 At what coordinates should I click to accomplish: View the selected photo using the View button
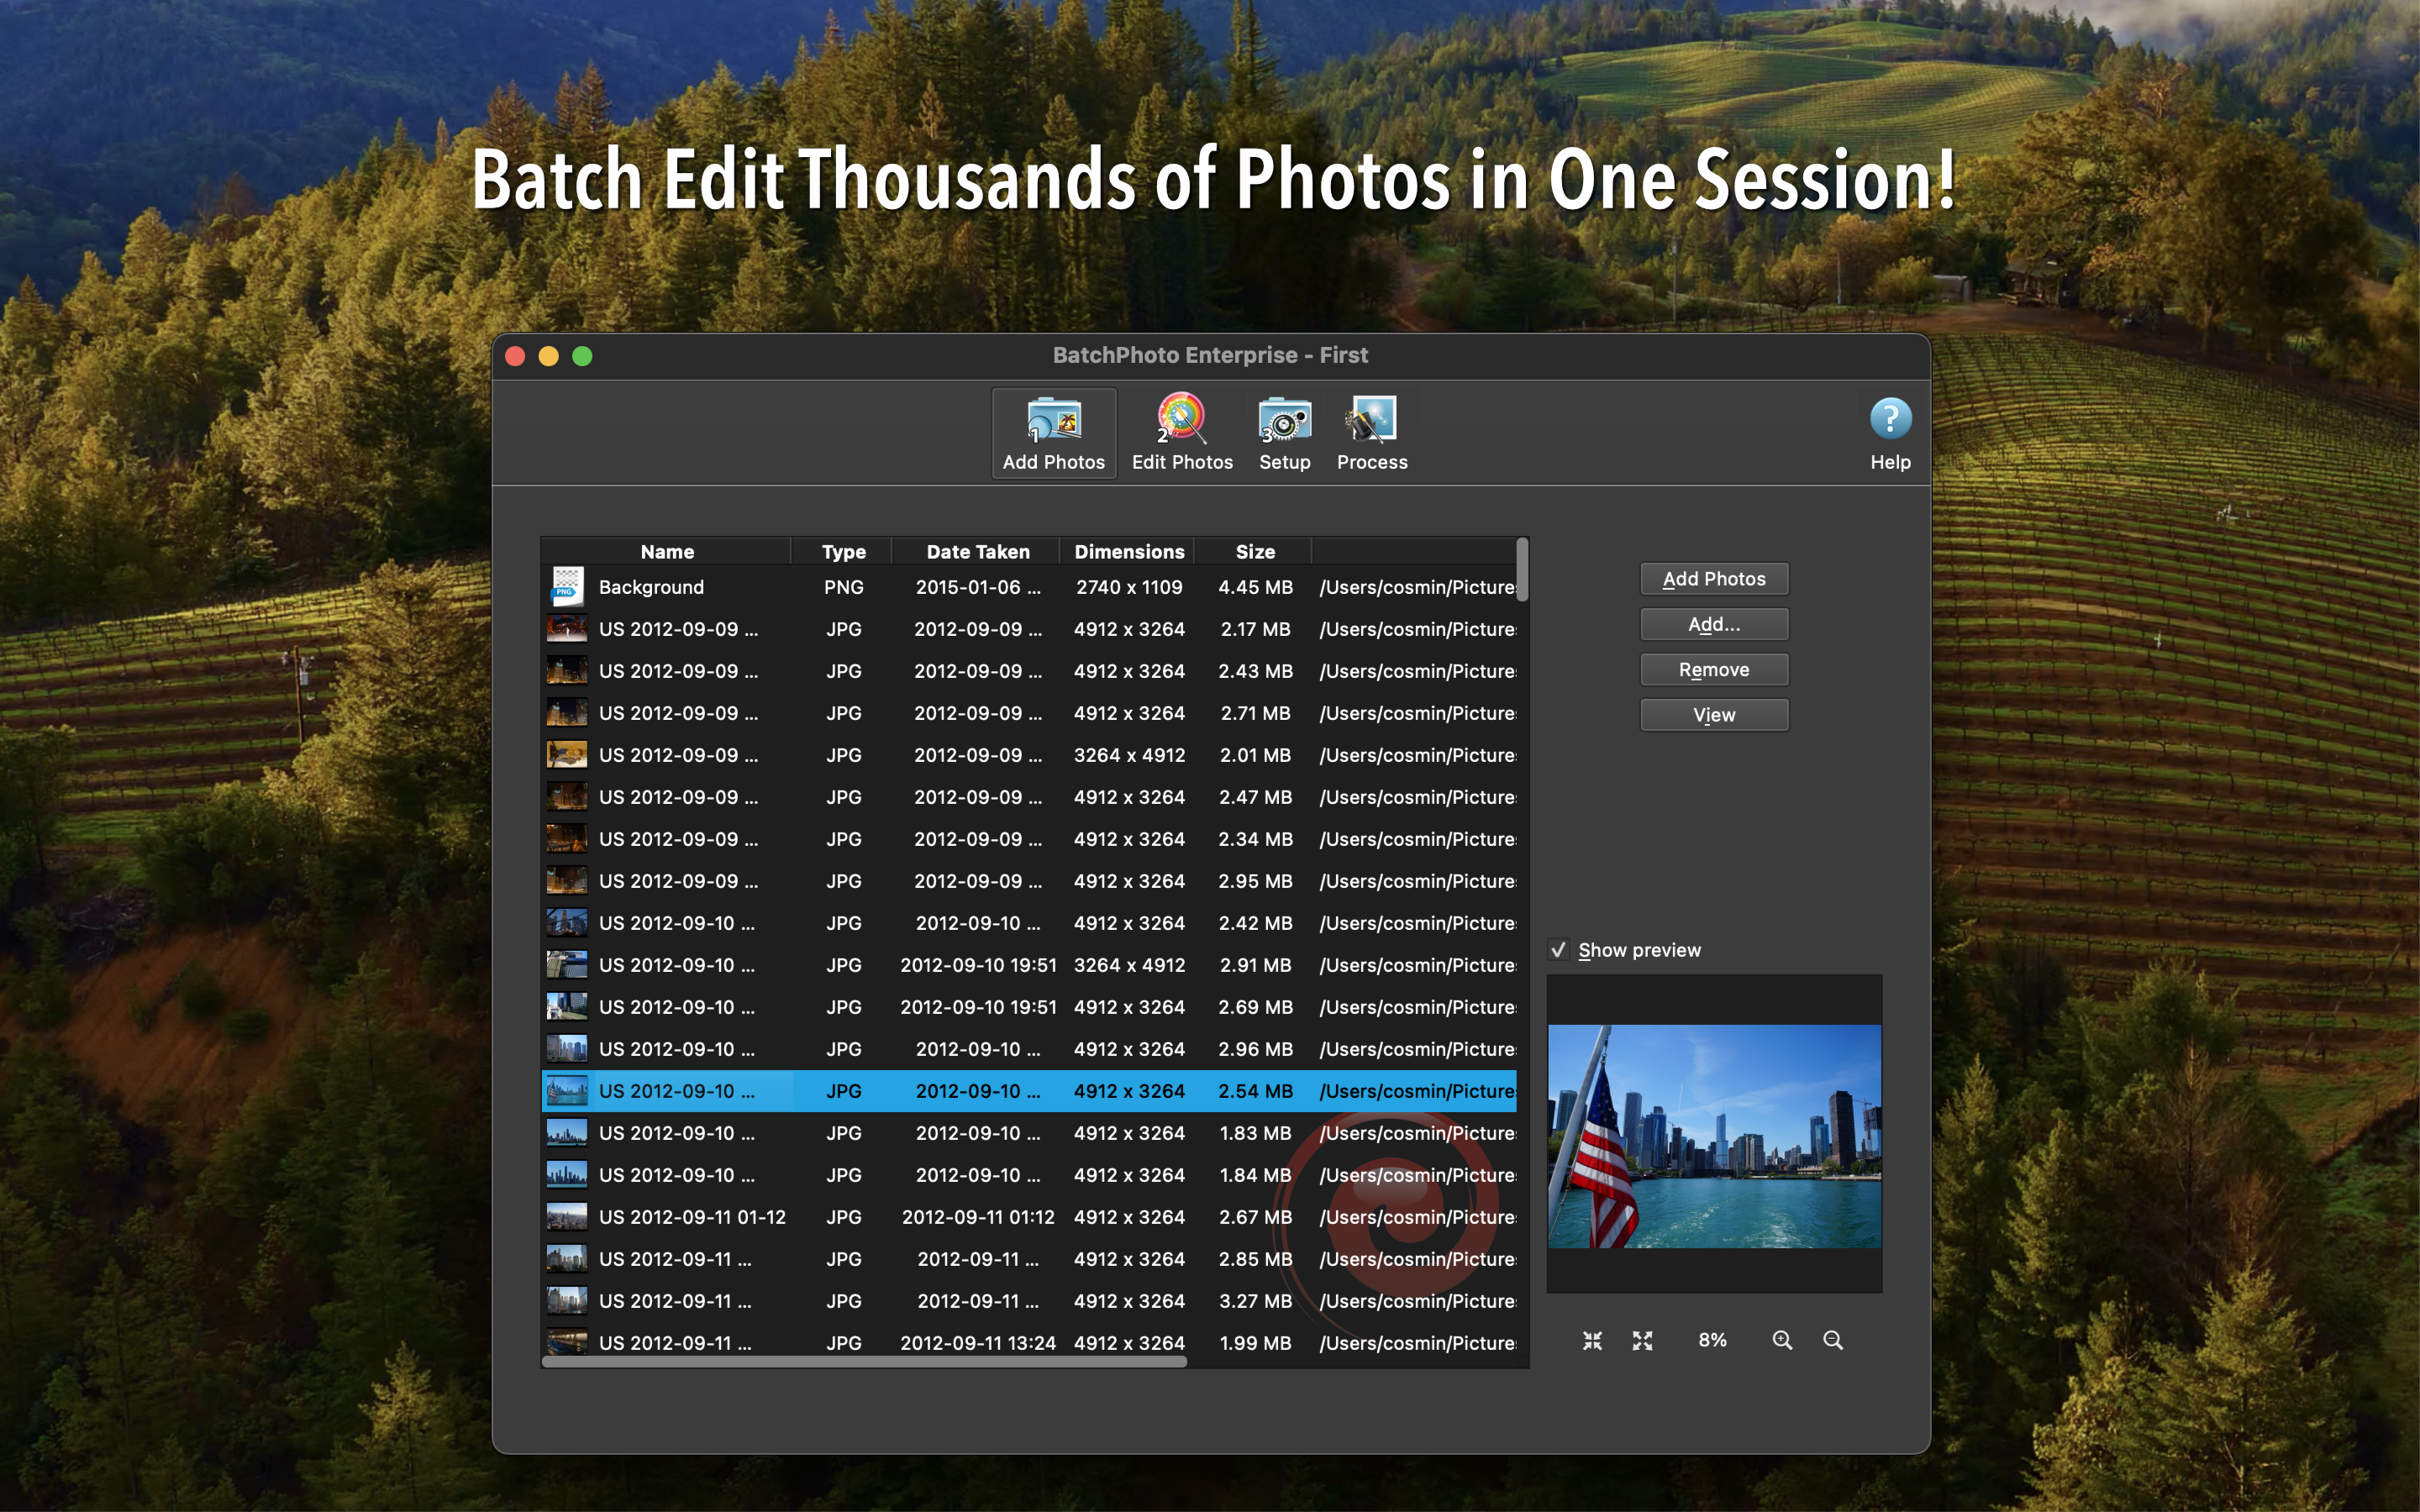(1713, 714)
